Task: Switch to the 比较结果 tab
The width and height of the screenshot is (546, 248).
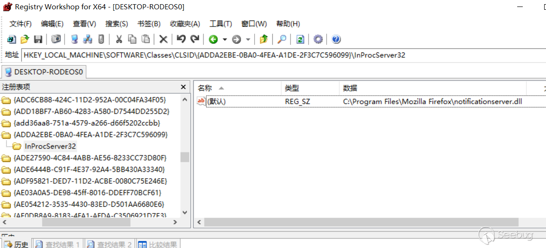Action: click(x=158, y=245)
